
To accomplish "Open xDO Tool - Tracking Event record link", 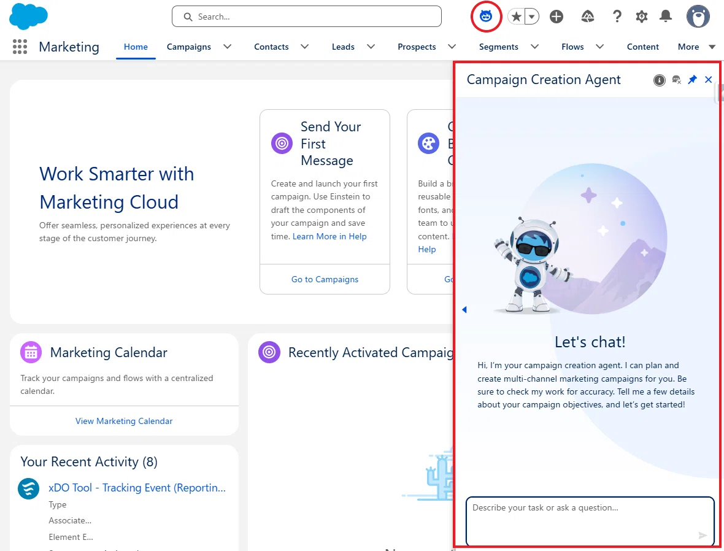I will click(137, 488).
